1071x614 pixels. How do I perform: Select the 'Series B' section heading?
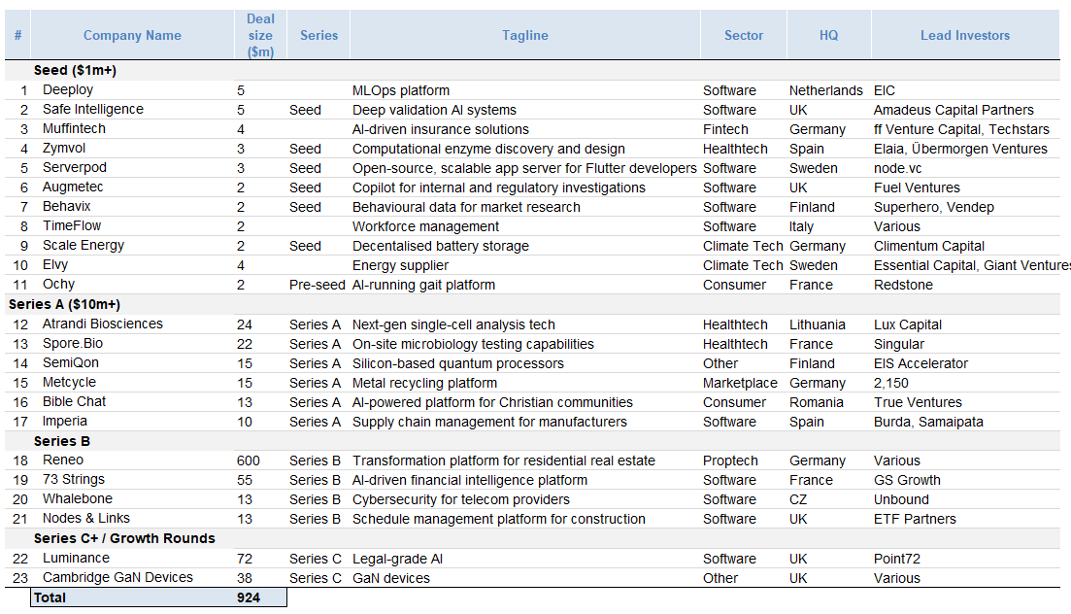tap(62, 442)
